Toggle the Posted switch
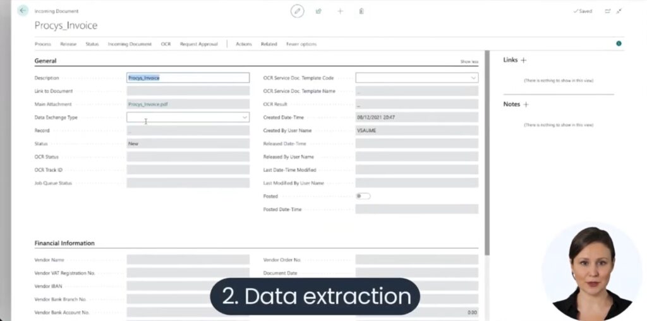The height and width of the screenshot is (321, 647). [363, 196]
